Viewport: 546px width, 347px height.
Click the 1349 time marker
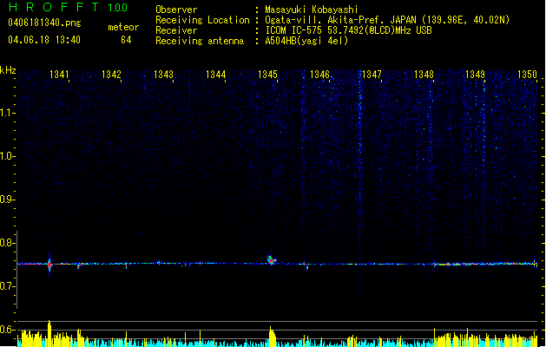475,74
